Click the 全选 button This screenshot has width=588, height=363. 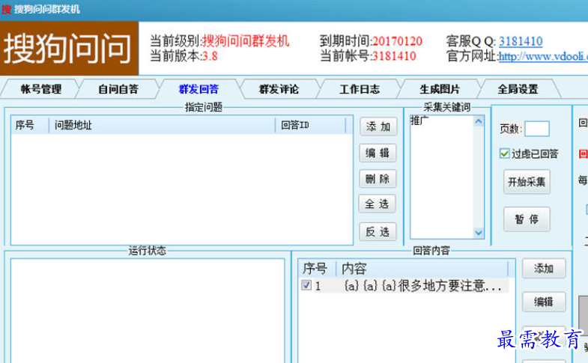click(378, 204)
